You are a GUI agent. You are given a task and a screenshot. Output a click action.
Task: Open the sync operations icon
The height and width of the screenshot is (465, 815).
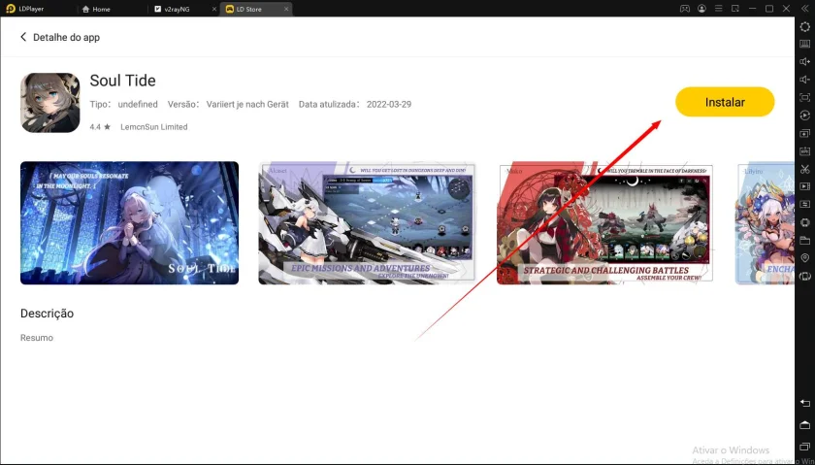tap(804, 115)
